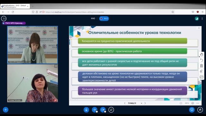Image resolution: width=206 pixels, height=116 pixels.
Task: Make presentation fullscreen via corner icon
Action: (x=199, y=28)
